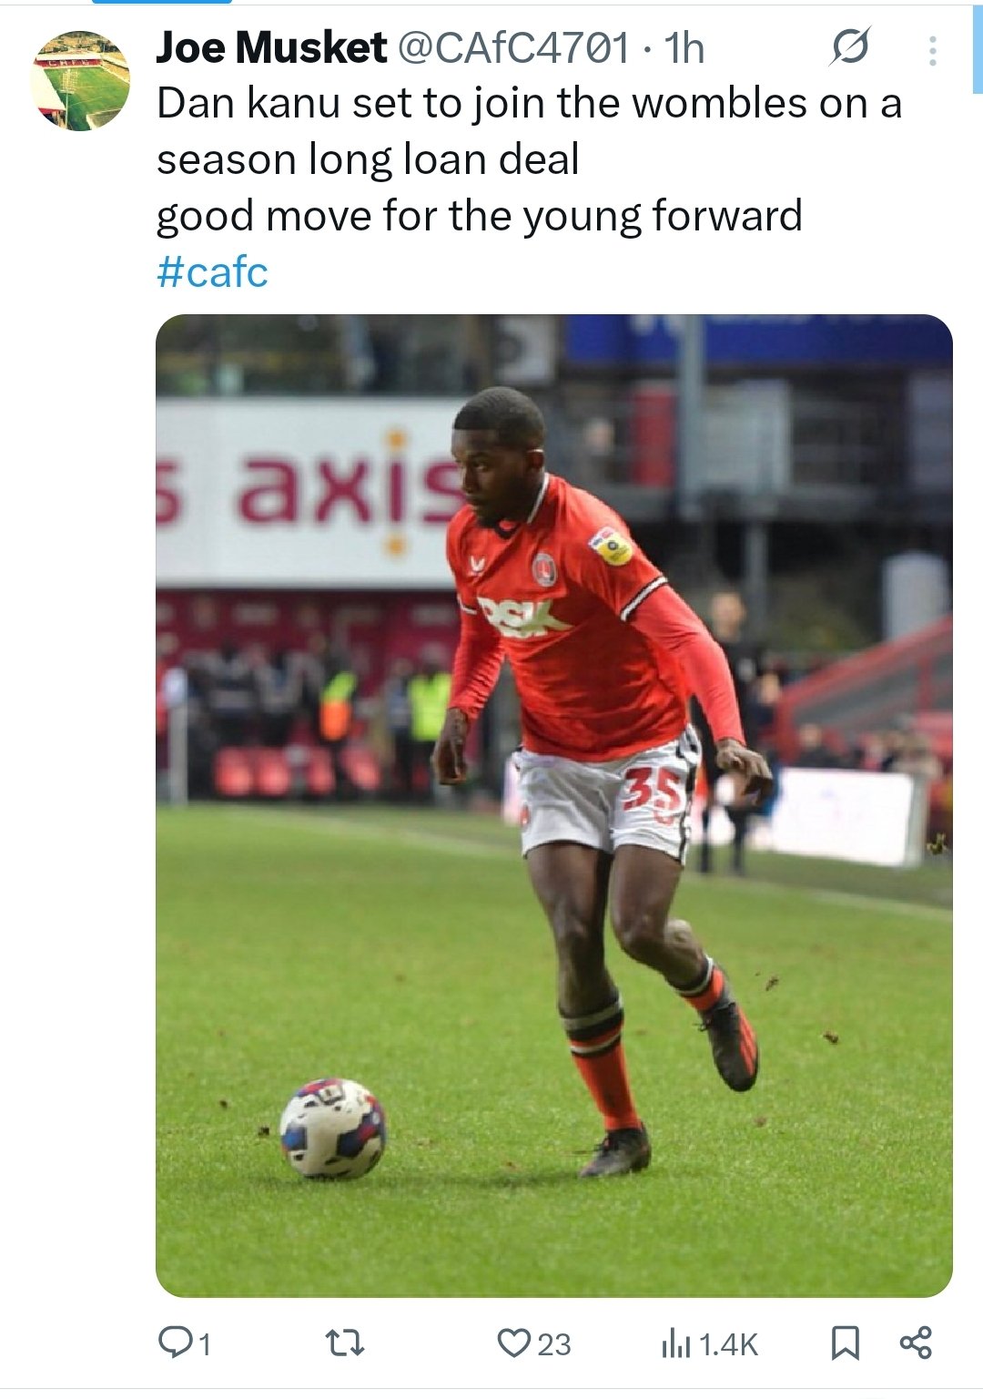Open the Grok explain-post icon
This screenshot has width=983, height=1399.
(x=849, y=47)
